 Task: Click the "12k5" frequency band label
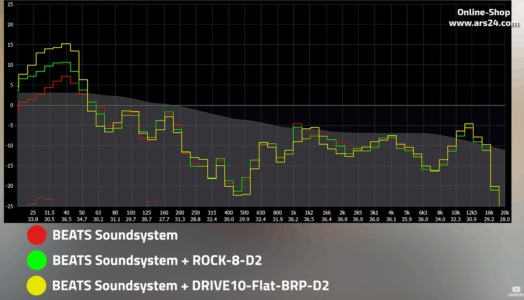(471, 212)
